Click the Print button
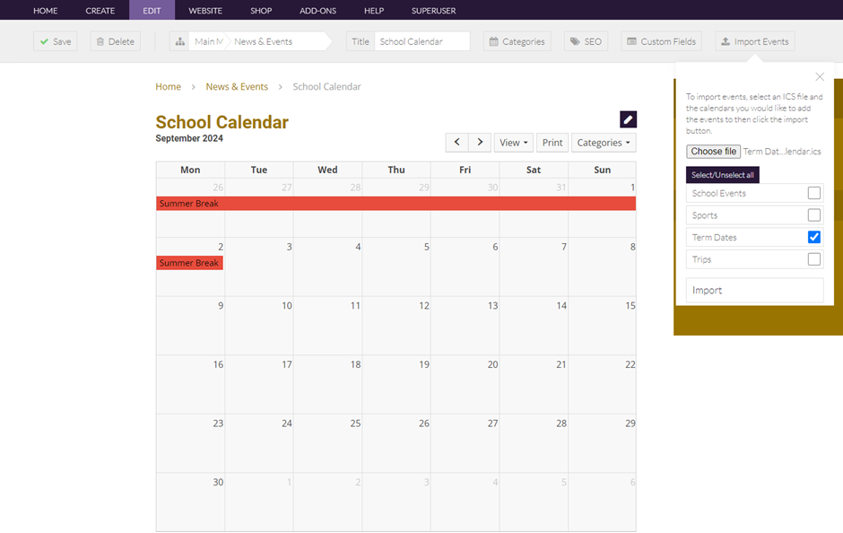This screenshot has width=843, height=533. point(552,143)
